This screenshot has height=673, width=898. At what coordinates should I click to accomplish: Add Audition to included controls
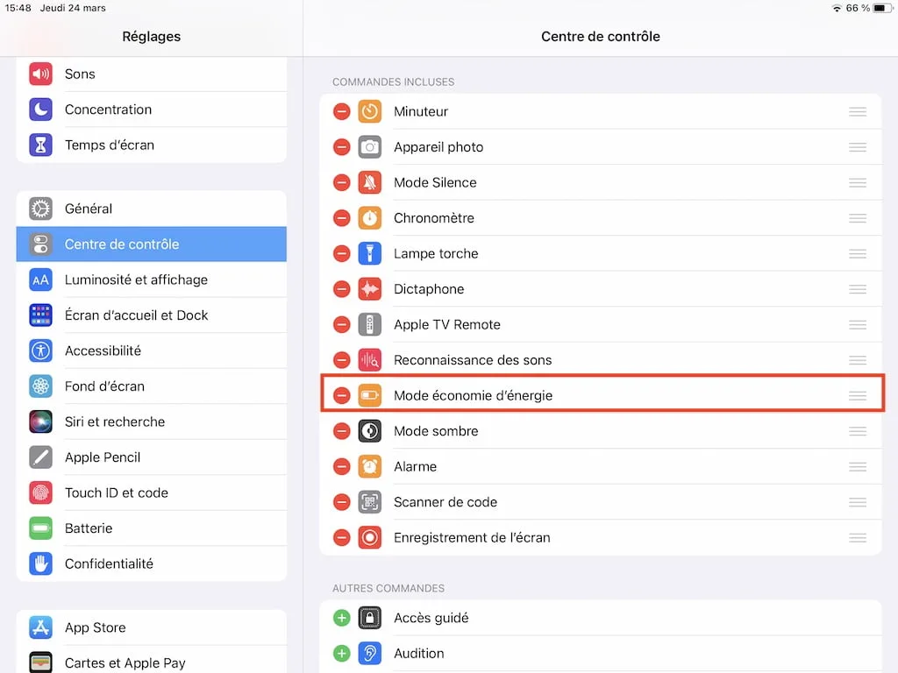(341, 654)
